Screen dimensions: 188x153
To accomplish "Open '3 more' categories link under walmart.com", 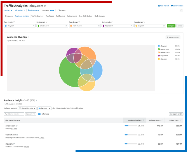I will 42,138.
